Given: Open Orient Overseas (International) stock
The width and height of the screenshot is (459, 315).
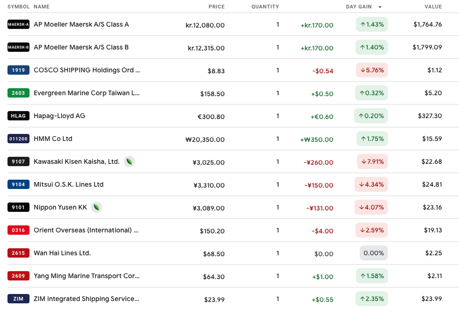Looking at the screenshot, I should click(x=86, y=230).
